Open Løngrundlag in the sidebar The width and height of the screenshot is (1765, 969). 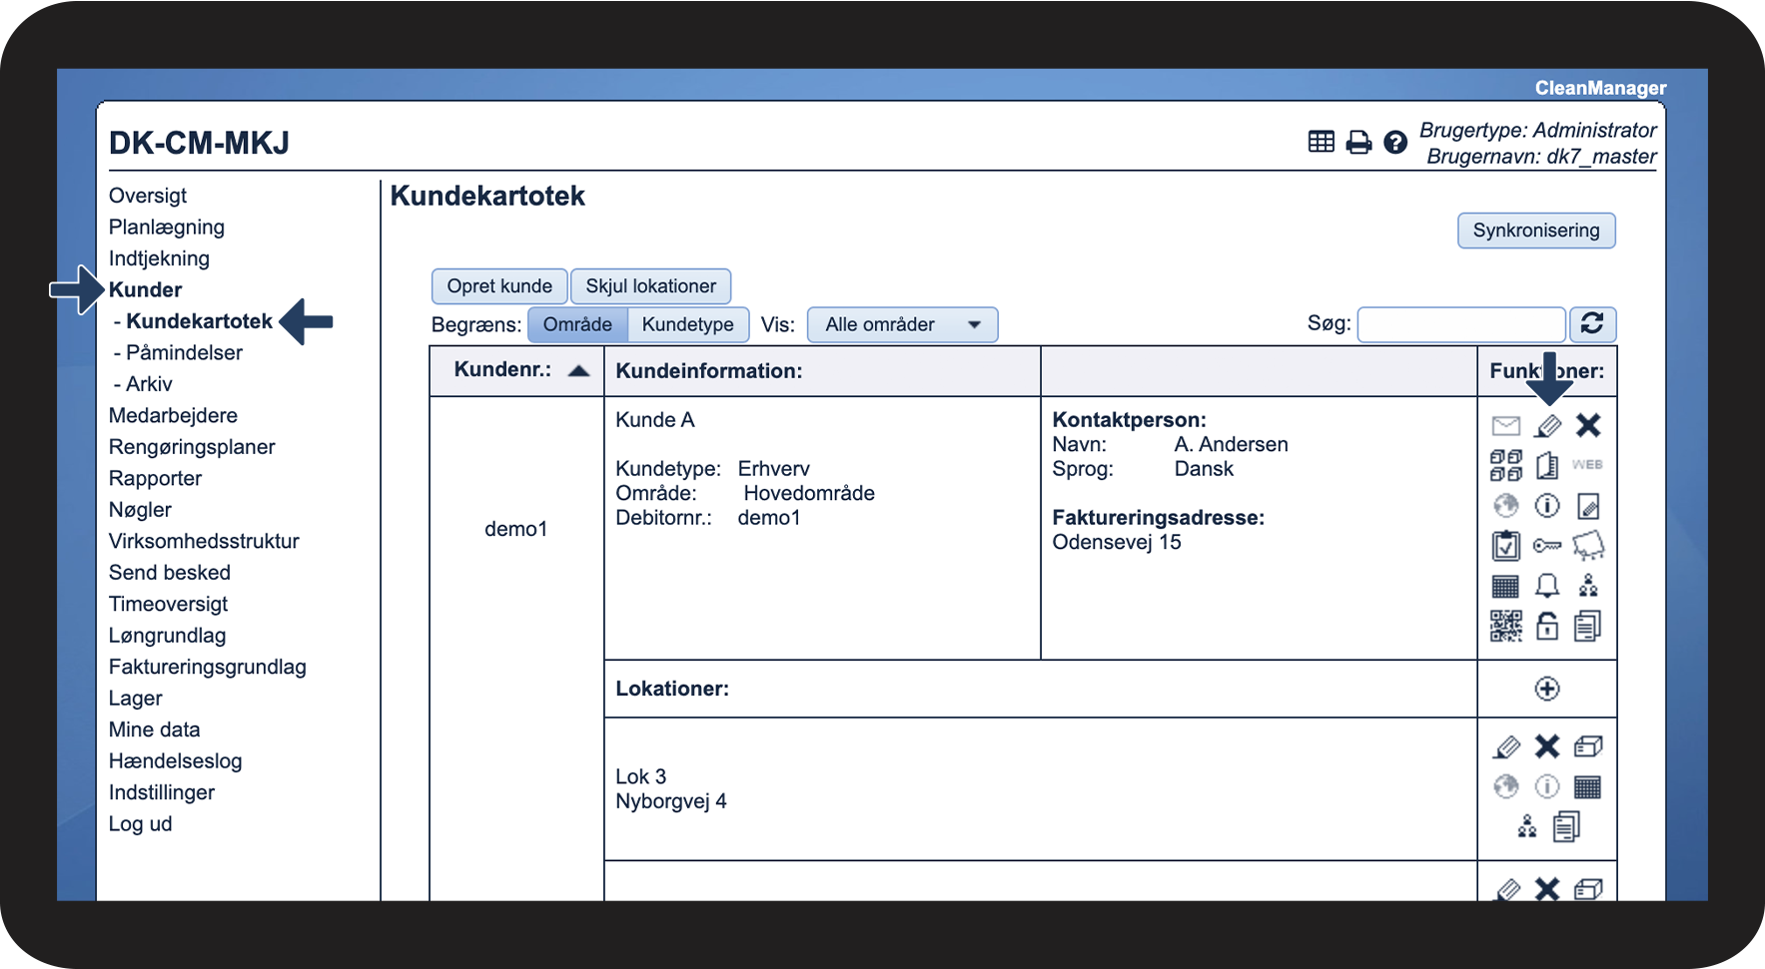(167, 636)
